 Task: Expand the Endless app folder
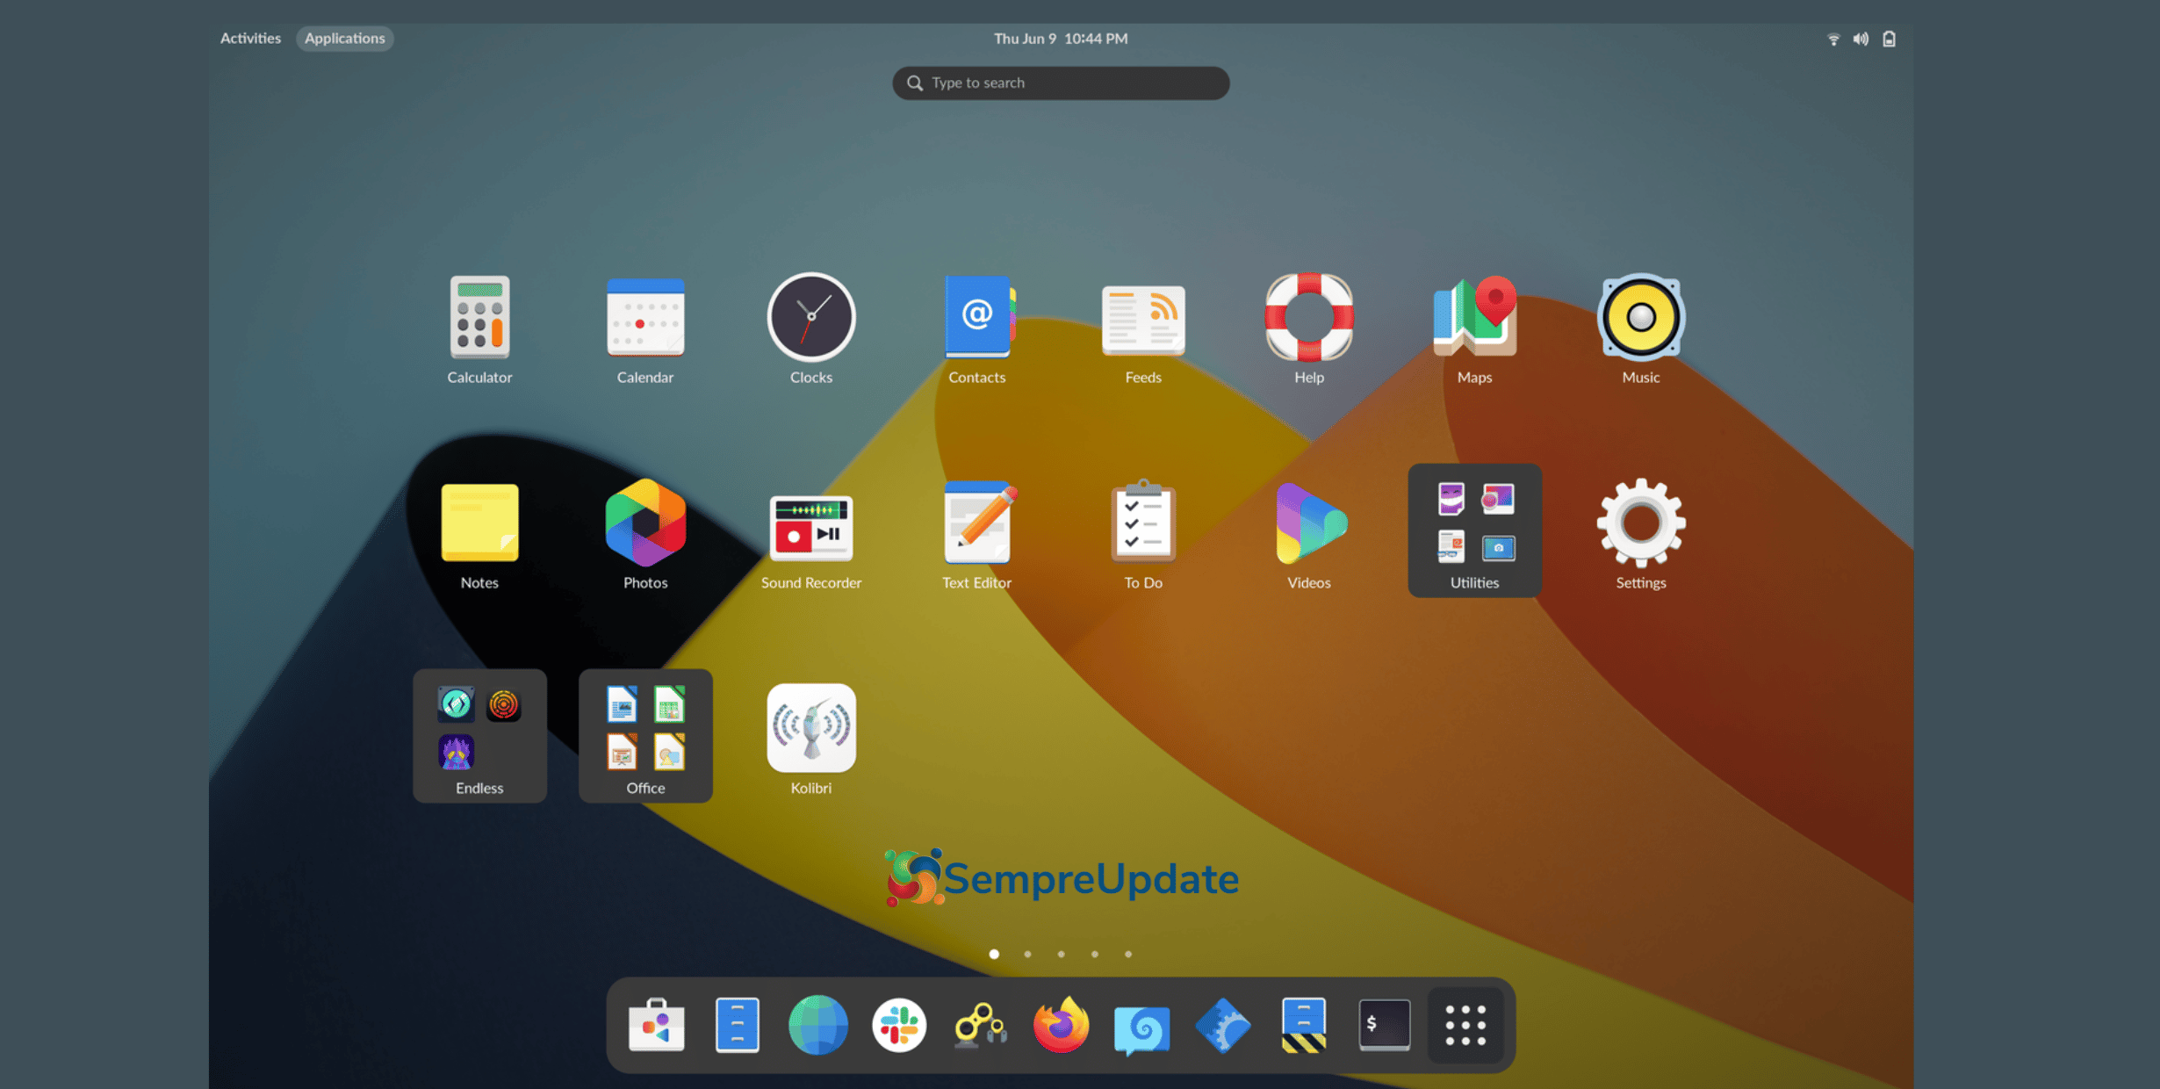tap(479, 736)
